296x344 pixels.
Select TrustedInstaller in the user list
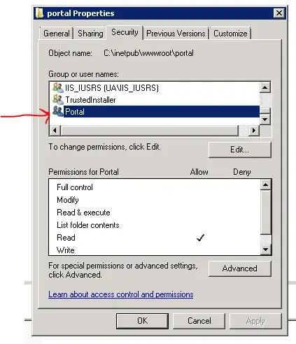[155, 100]
